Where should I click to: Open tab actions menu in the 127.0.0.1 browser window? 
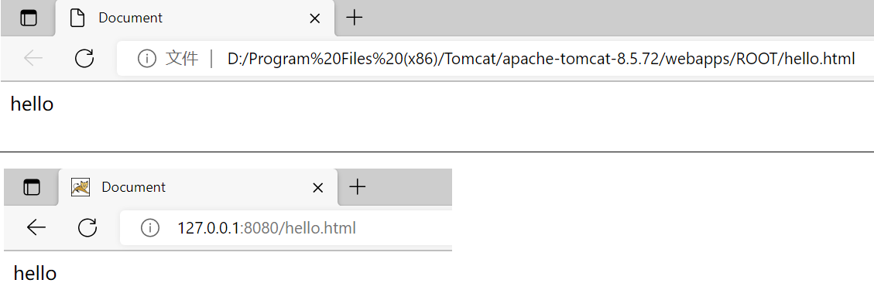(x=32, y=187)
